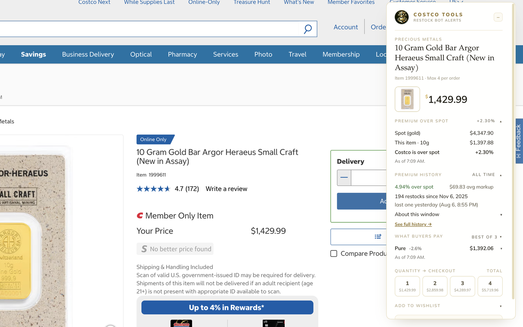Minimize the Costco Tools panel

(x=498, y=17)
